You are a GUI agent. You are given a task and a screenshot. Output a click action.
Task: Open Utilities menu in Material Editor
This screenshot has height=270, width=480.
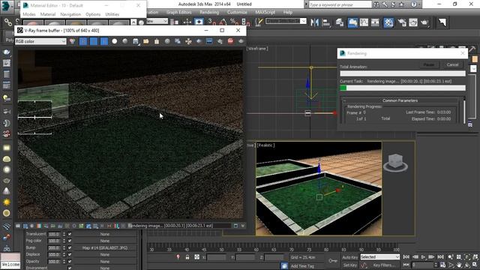112,14
